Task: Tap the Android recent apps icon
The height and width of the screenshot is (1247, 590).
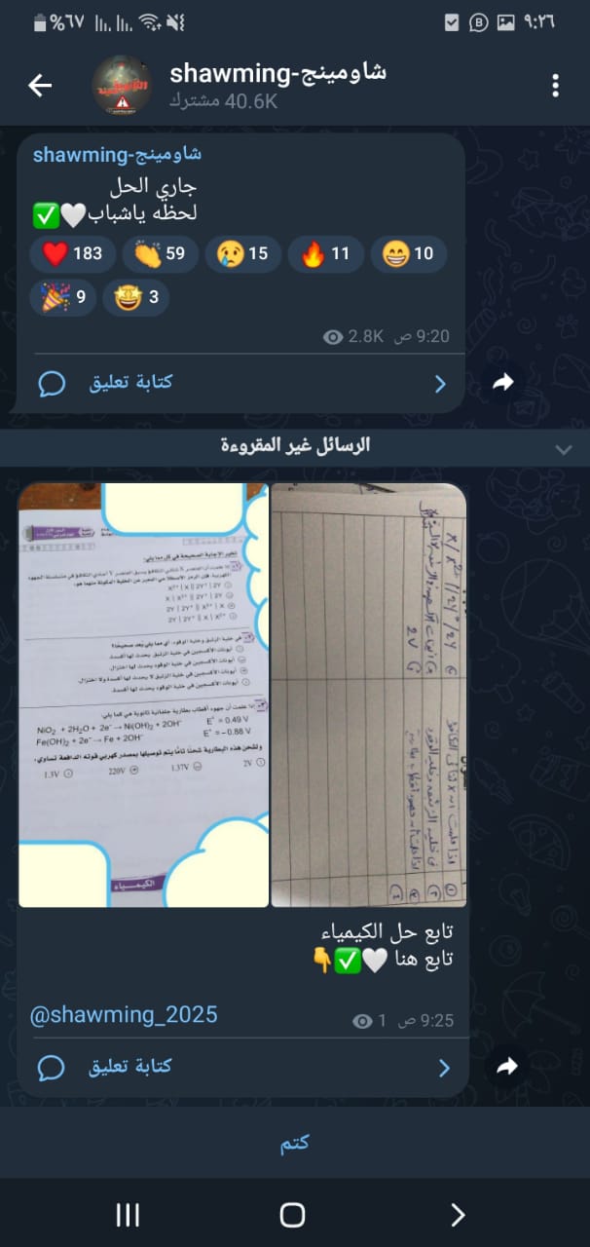Action: pos(128,1214)
